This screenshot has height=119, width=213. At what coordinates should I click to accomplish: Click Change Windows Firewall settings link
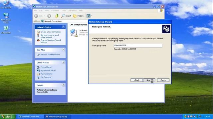[x=51, y=41]
